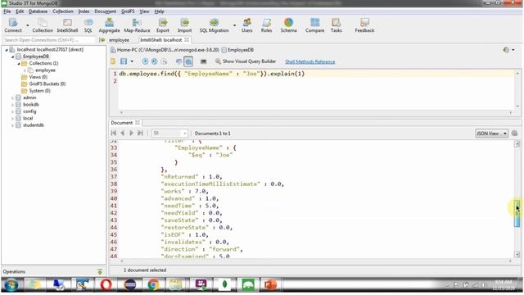
Task: Click the Operations panel header
Action: coord(53,271)
